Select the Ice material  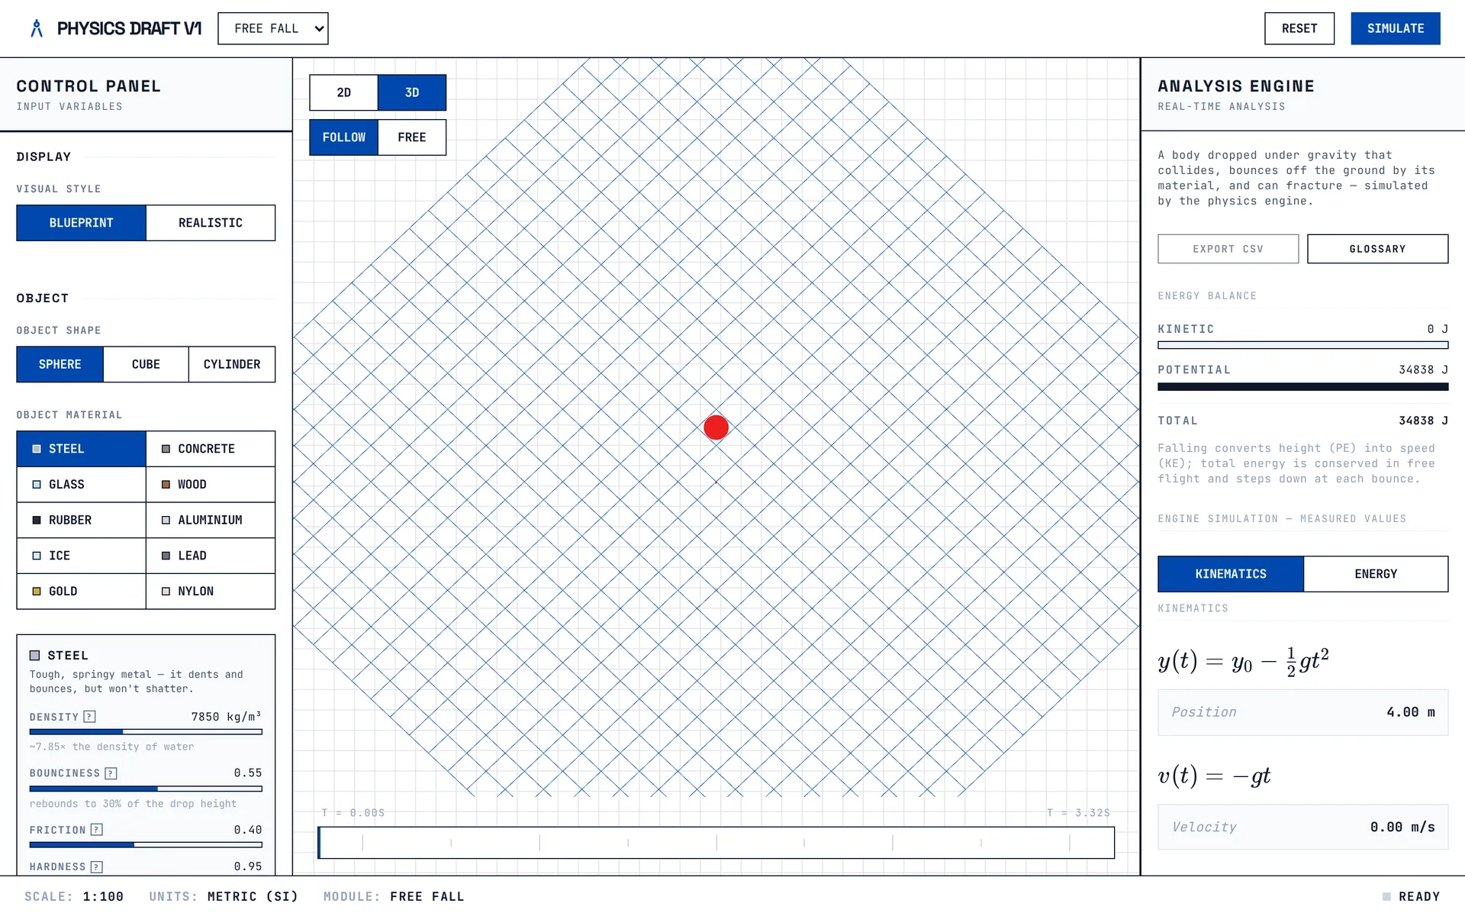click(81, 556)
